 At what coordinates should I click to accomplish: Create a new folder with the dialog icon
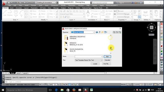coord(102,32)
